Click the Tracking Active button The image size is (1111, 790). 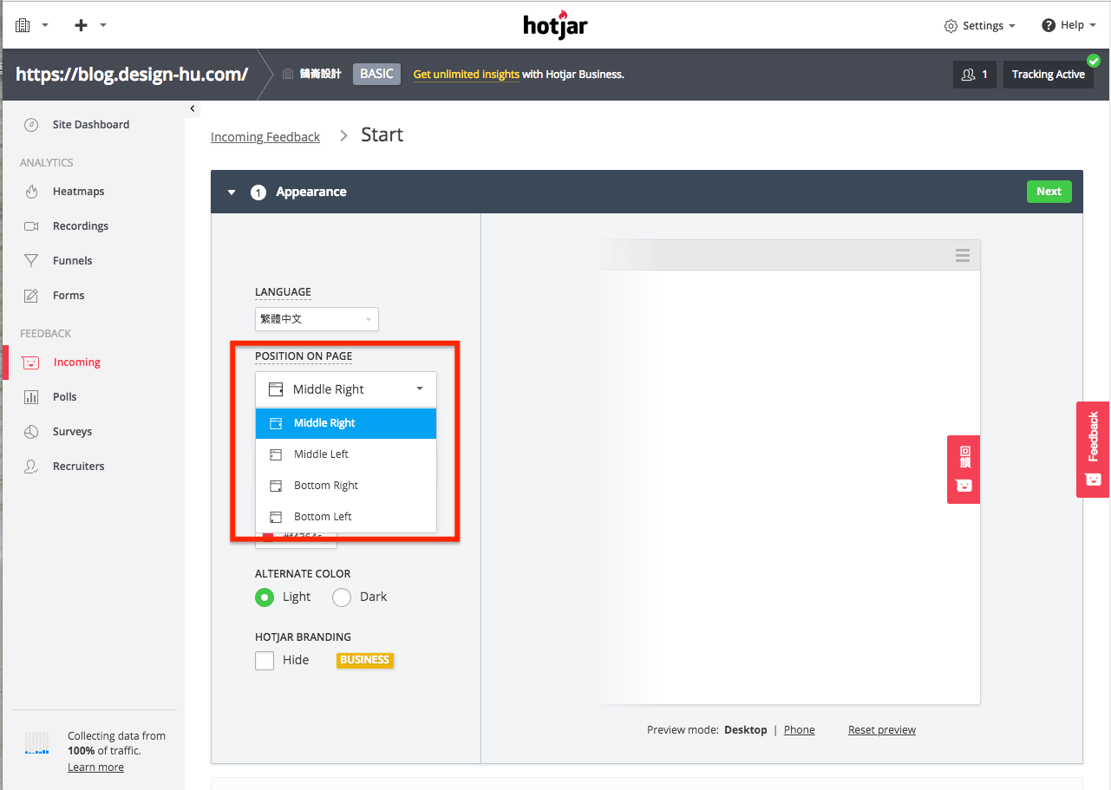(1048, 75)
